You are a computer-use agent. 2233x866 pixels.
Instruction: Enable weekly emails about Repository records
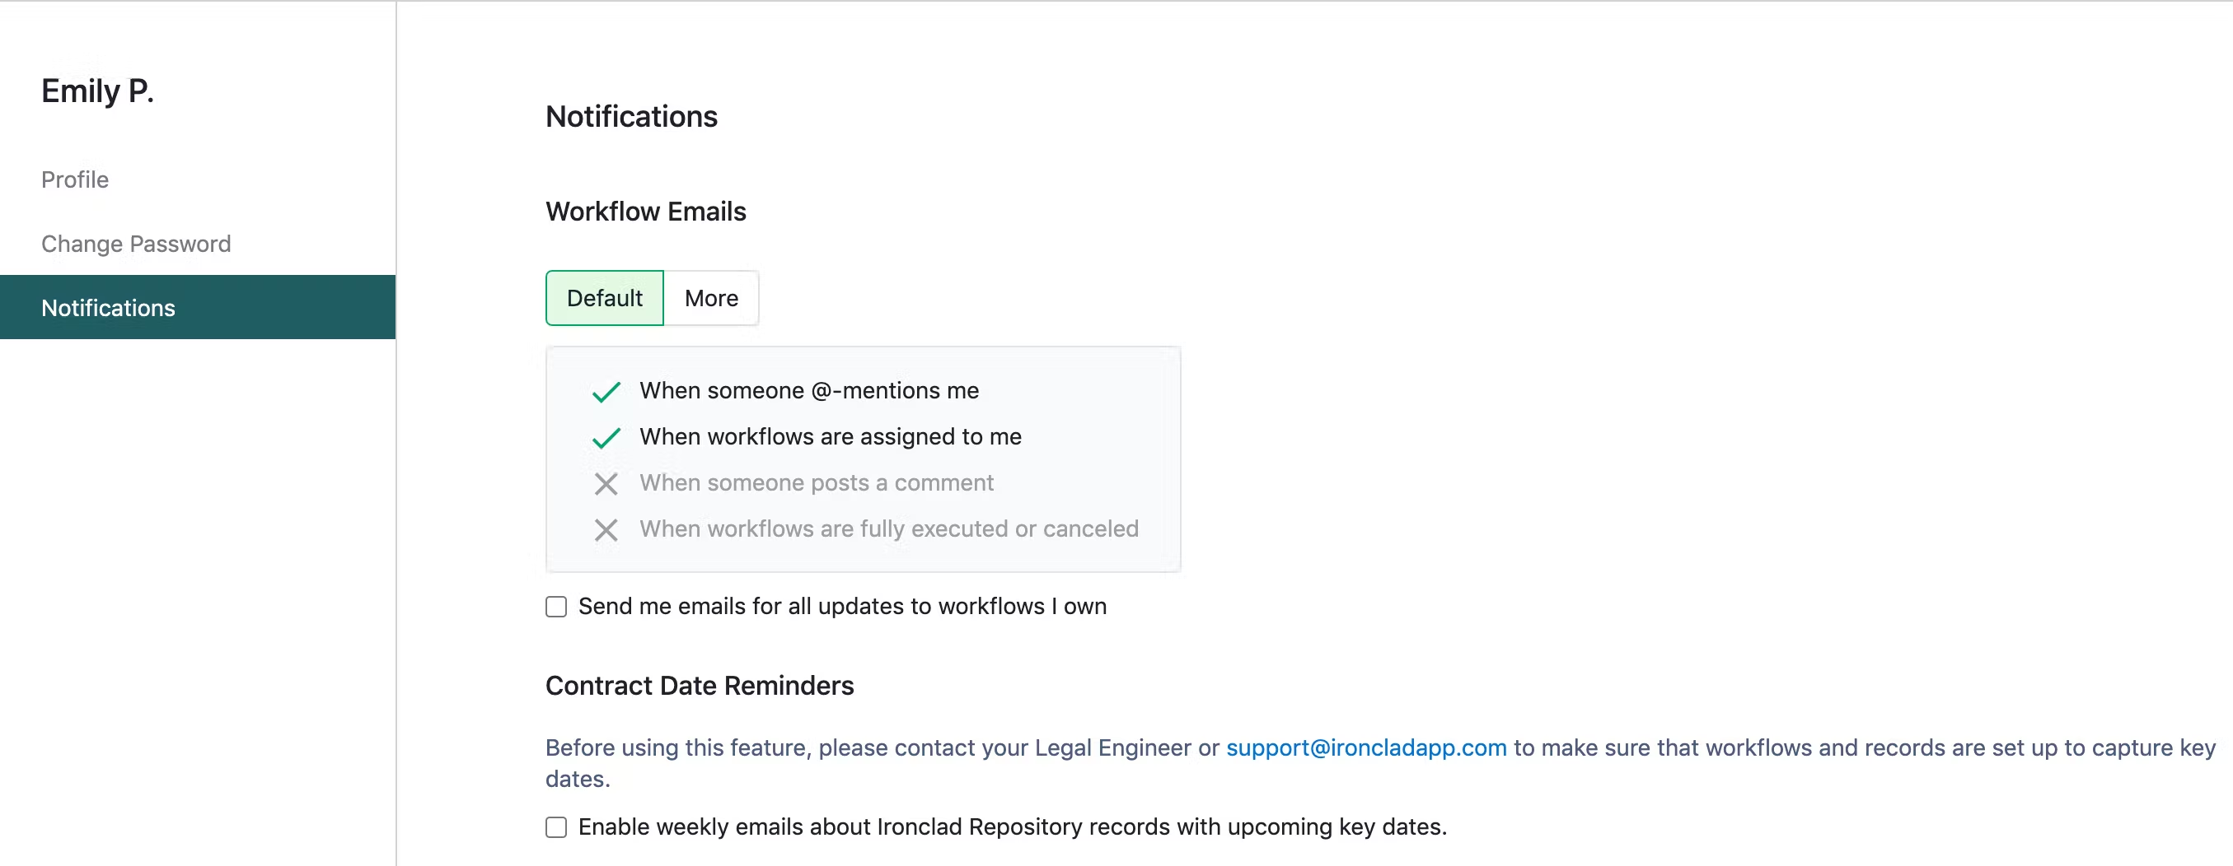point(556,827)
